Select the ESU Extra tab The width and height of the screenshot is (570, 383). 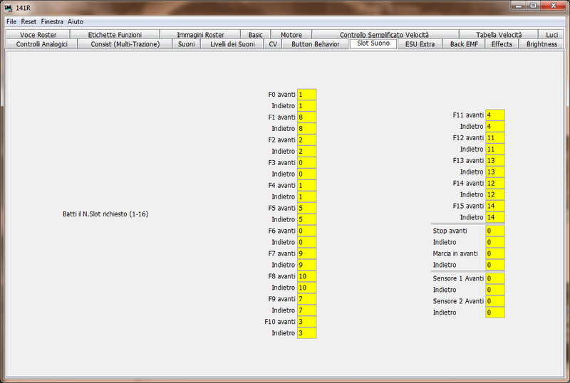(420, 44)
